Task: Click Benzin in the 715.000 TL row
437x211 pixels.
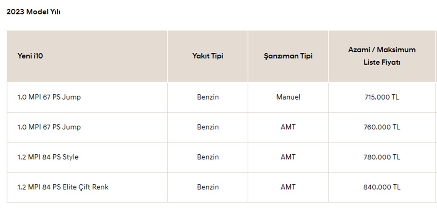Action: tap(208, 97)
